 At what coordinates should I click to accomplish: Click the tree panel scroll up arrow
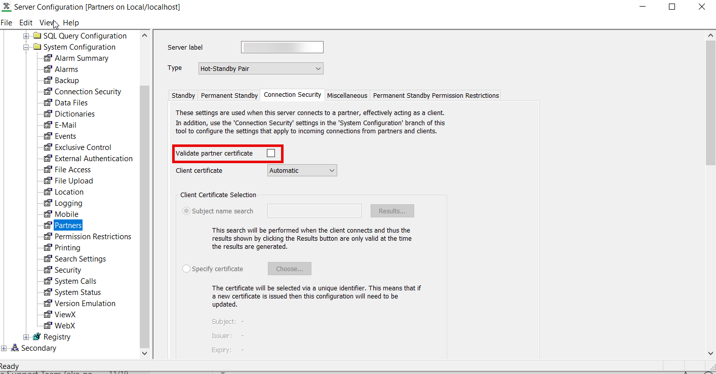click(x=145, y=35)
